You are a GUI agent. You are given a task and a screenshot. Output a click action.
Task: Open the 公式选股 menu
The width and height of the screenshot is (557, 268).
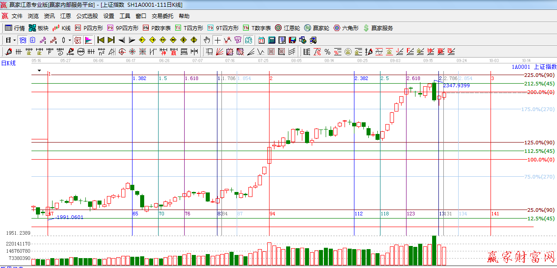pos(87,16)
